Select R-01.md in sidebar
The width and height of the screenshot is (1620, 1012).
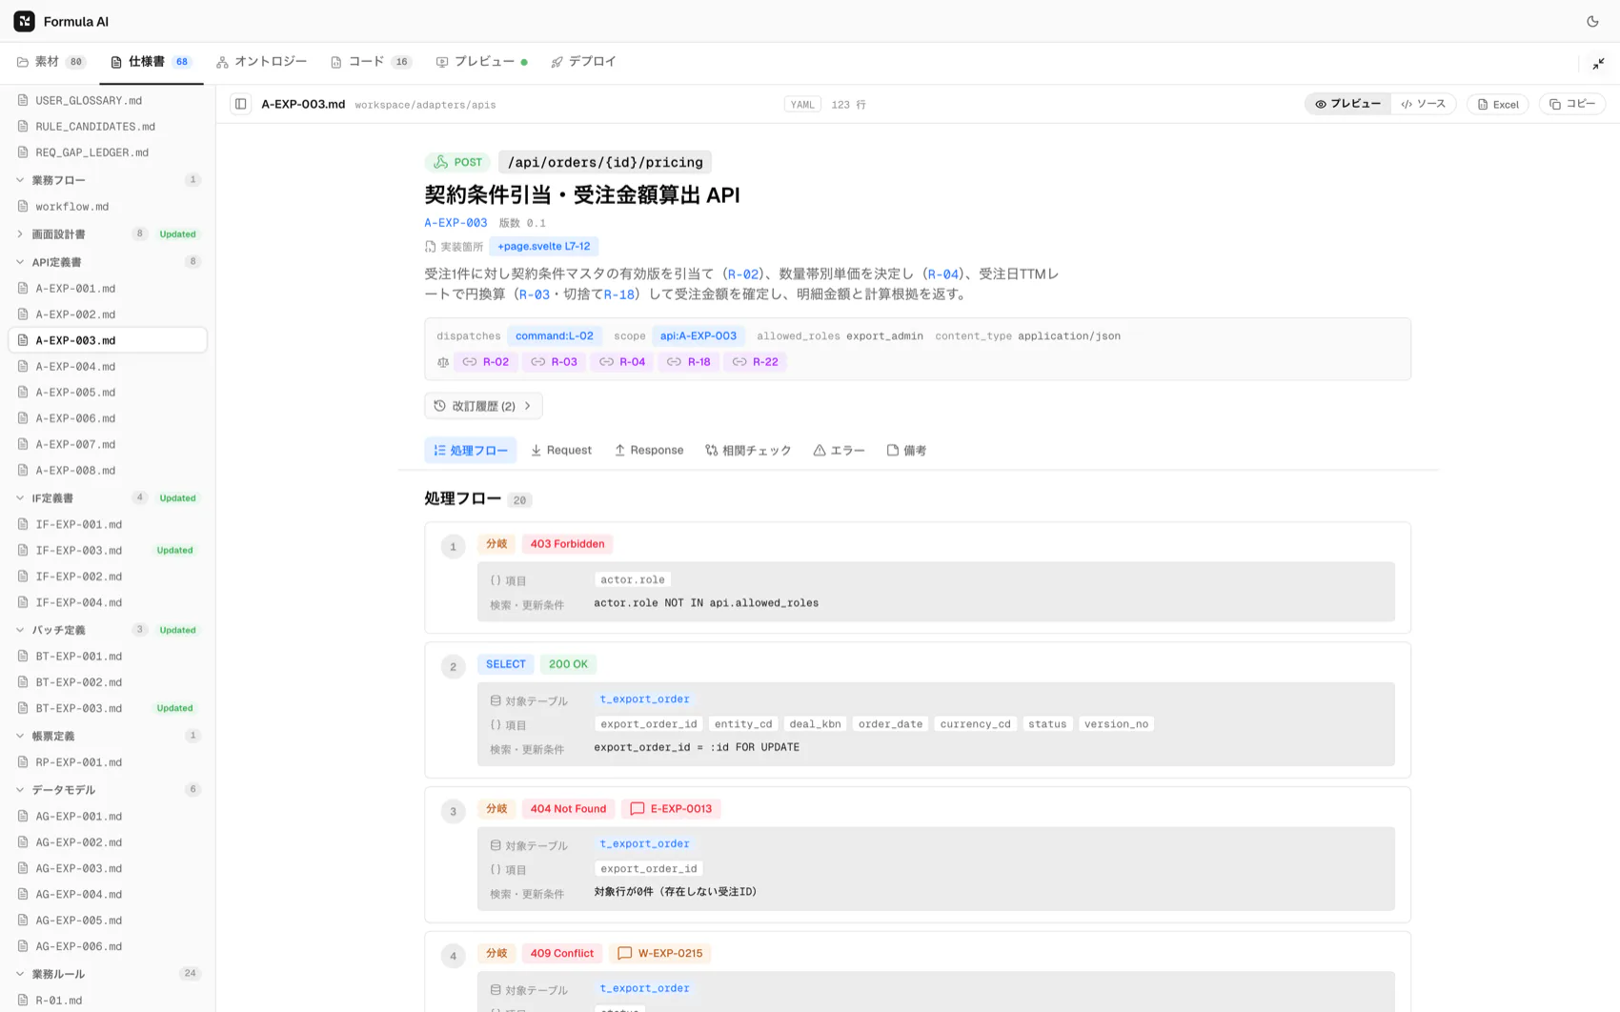pyautogui.click(x=108, y=1001)
